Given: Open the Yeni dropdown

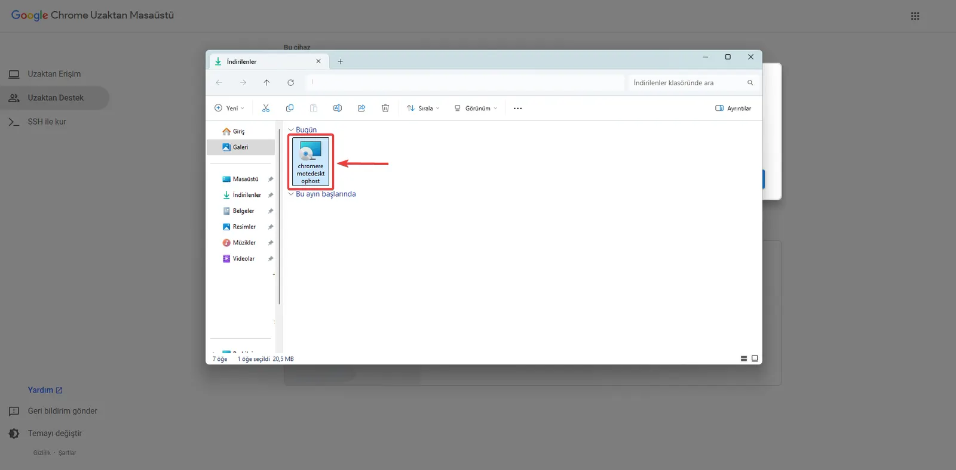Looking at the screenshot, I should tap(229, 108).
